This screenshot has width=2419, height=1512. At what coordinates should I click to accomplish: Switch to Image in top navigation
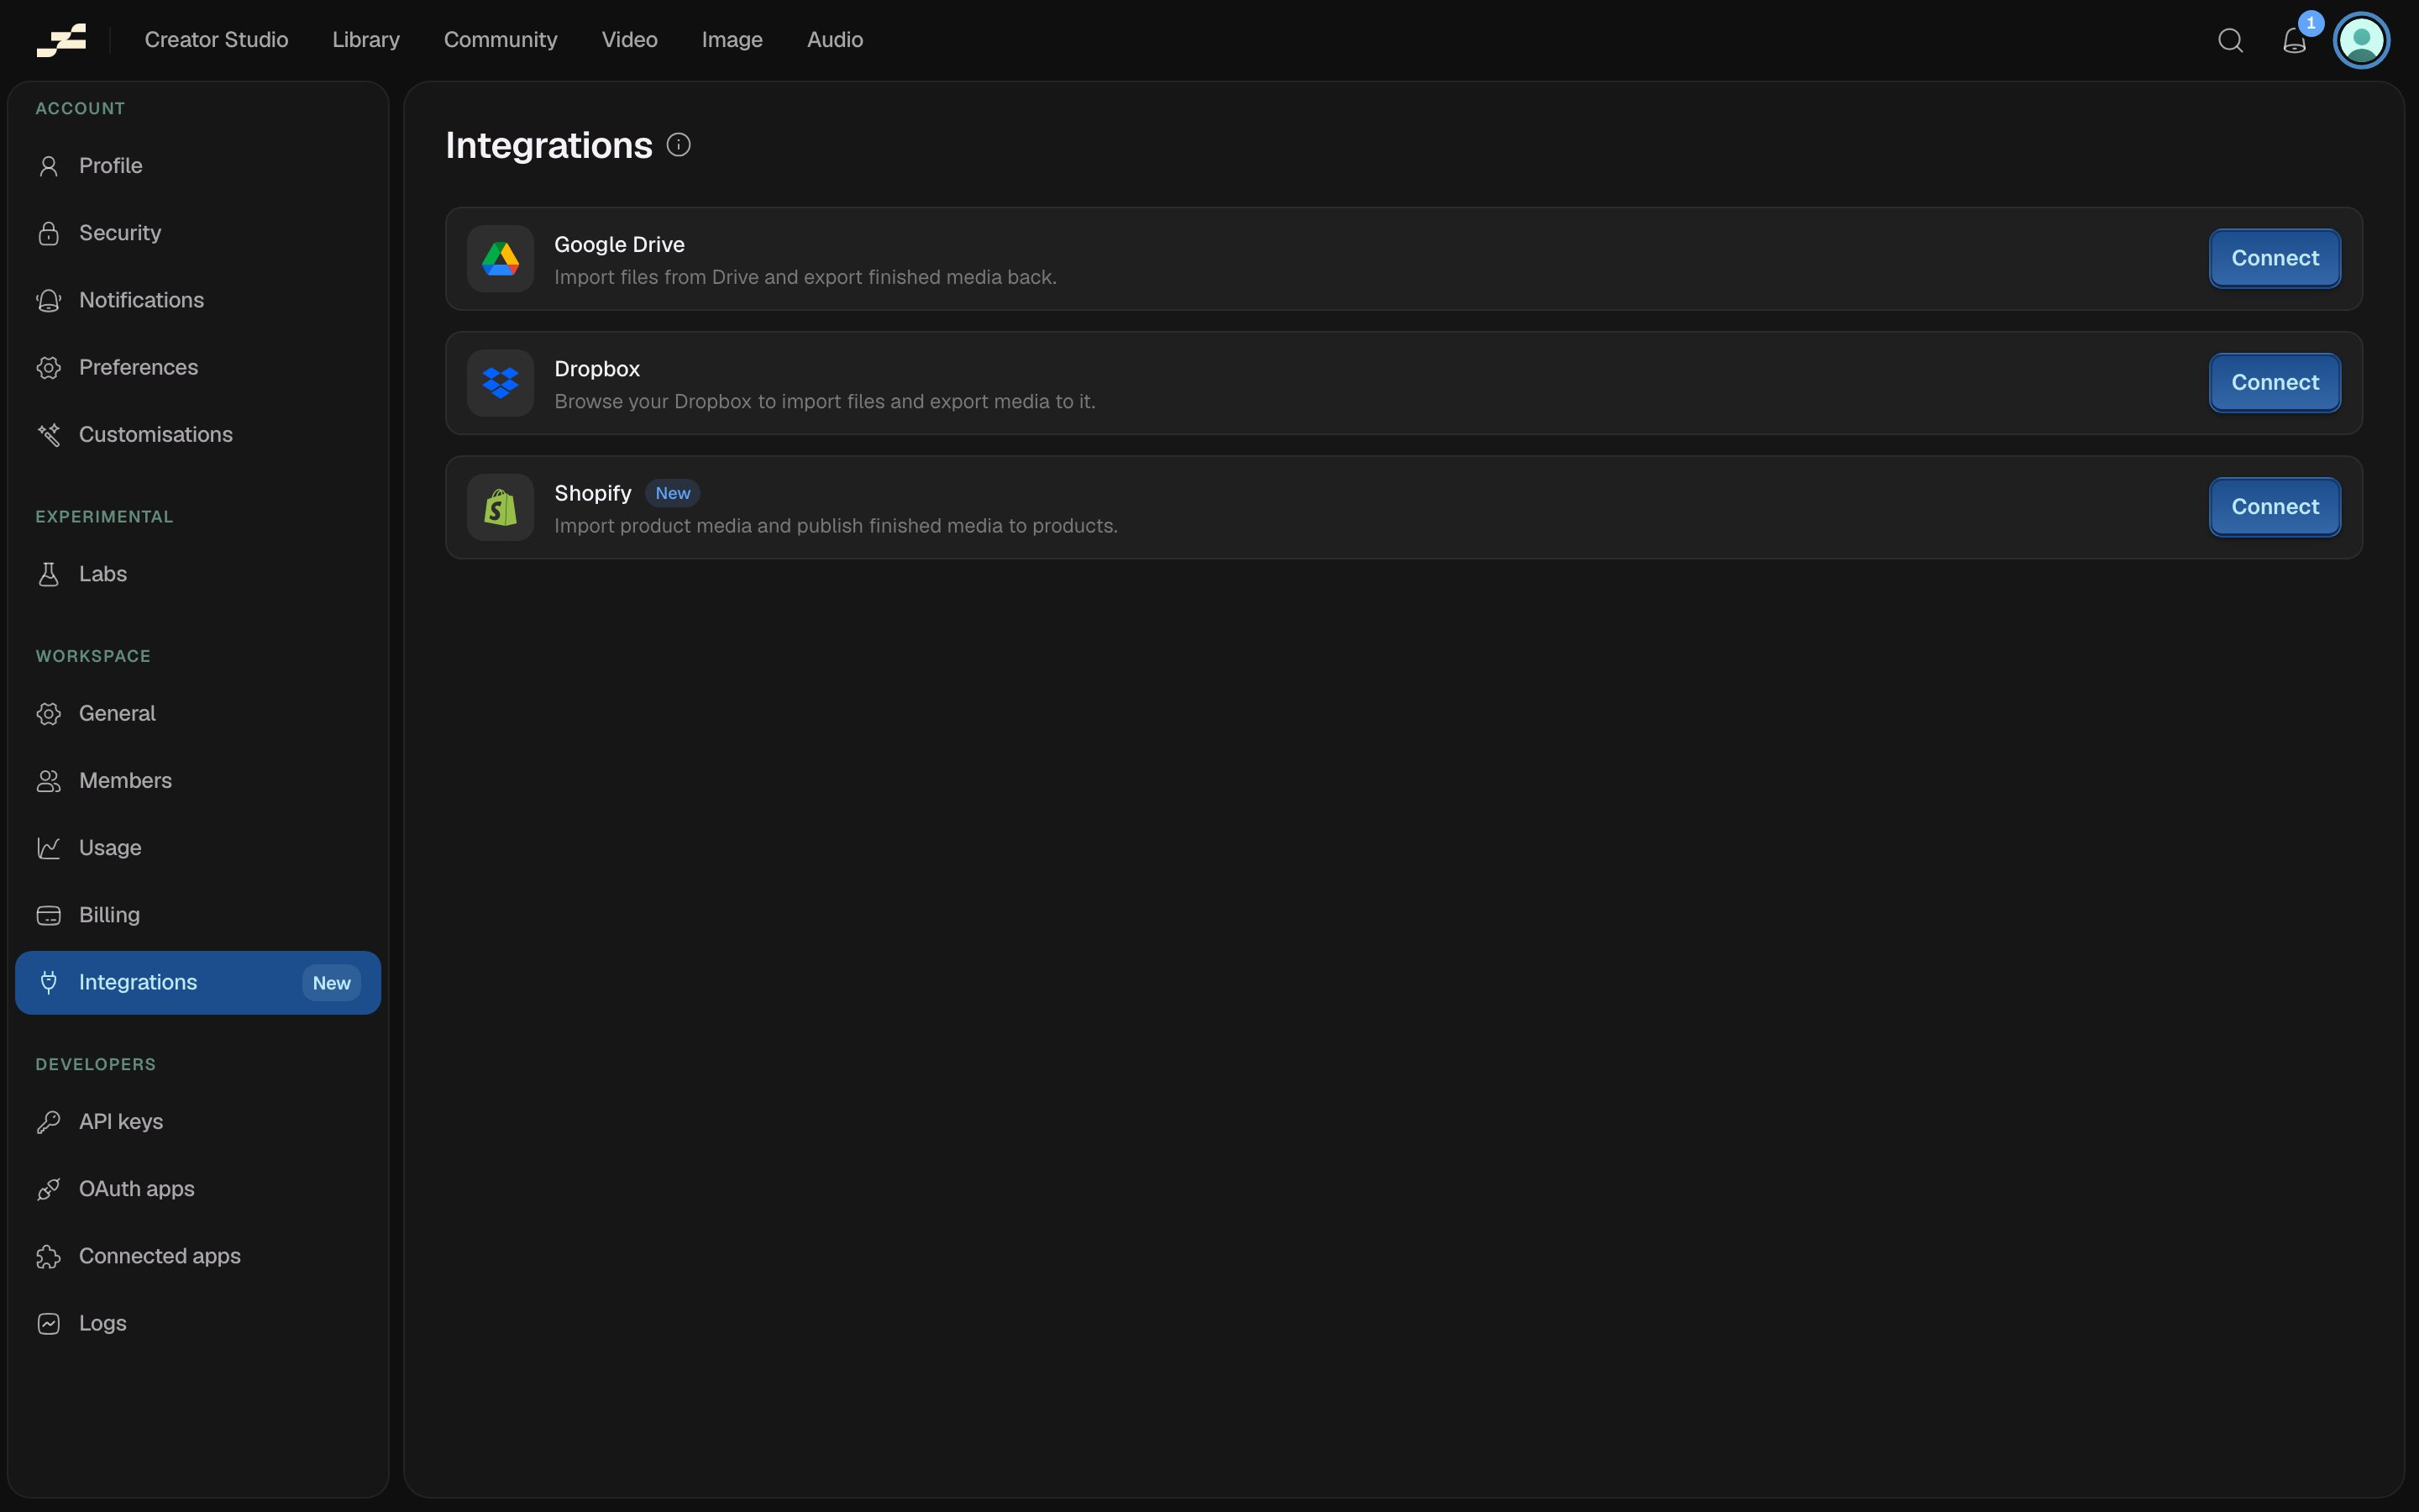[732, 40]
